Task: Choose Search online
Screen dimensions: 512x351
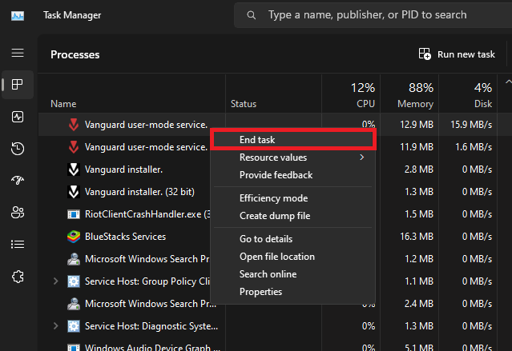Action: 293,274
